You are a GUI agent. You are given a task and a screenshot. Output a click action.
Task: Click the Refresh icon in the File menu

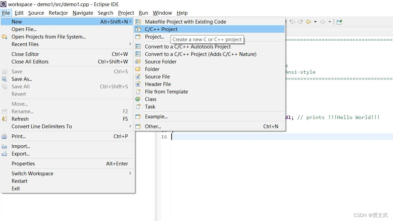click(4, 119)
